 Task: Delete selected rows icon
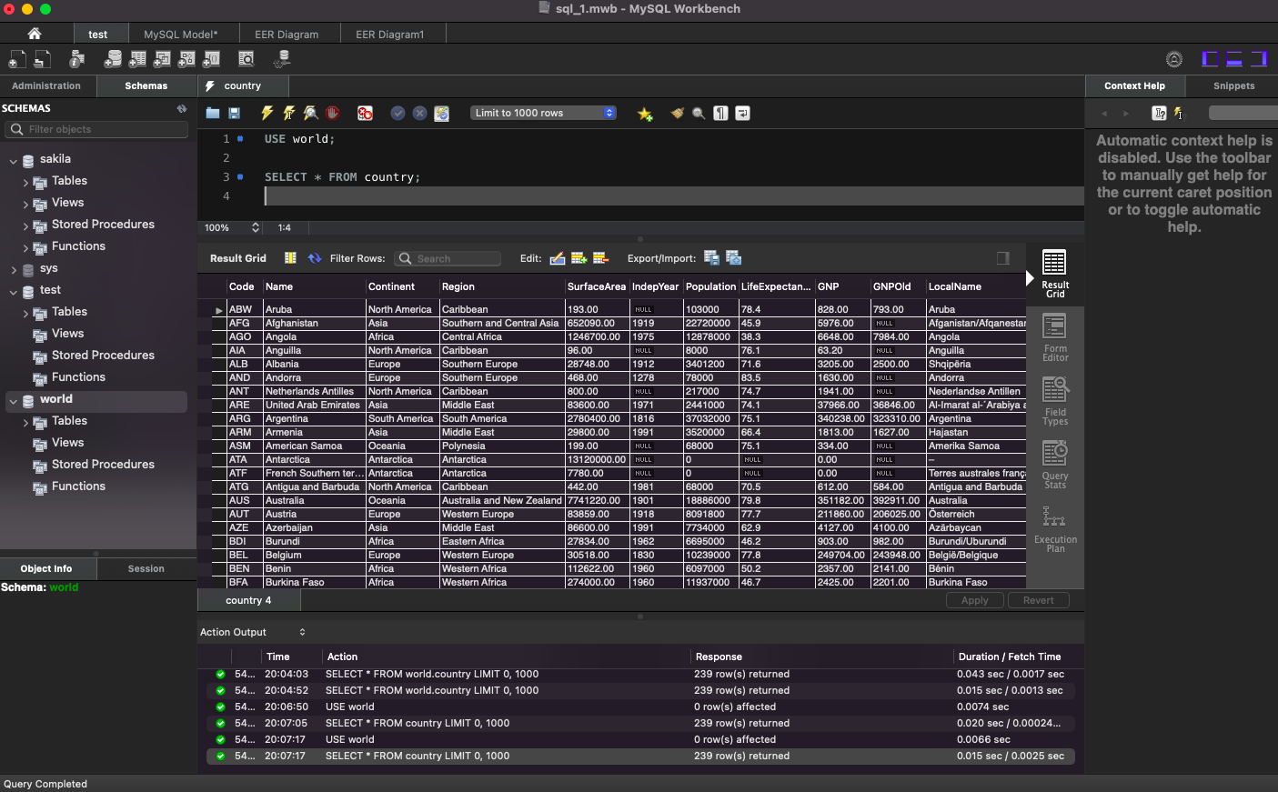coord(600,258)
